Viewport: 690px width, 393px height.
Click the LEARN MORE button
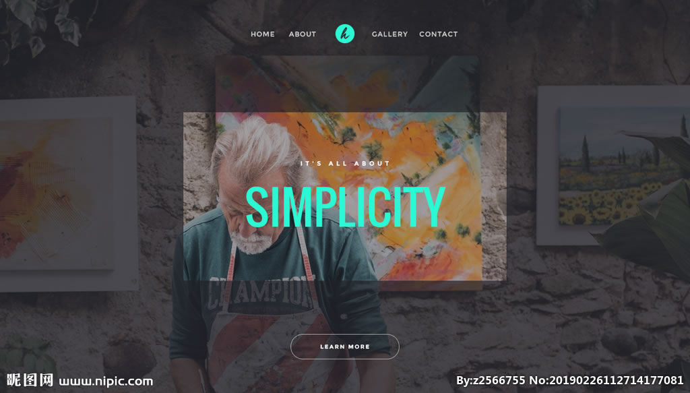point(344,346)
